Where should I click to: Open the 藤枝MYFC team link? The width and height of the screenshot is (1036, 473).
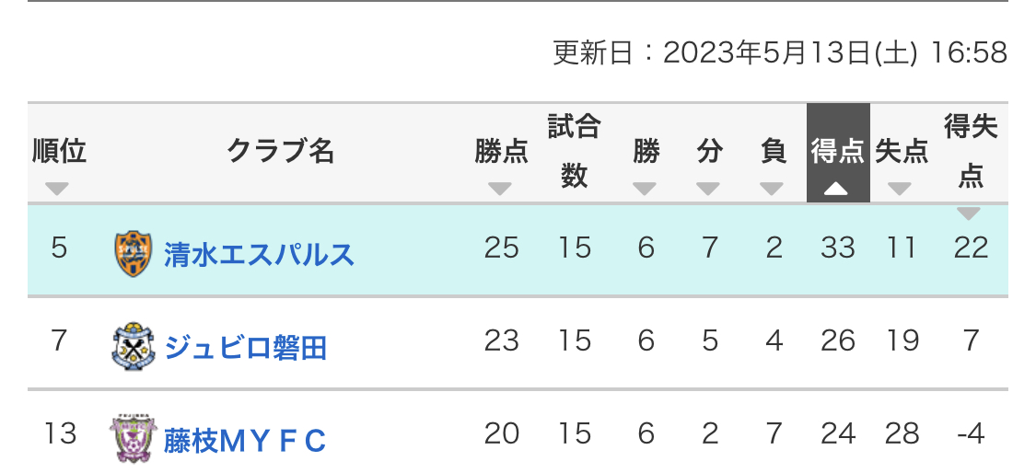(x=245, y=440)
